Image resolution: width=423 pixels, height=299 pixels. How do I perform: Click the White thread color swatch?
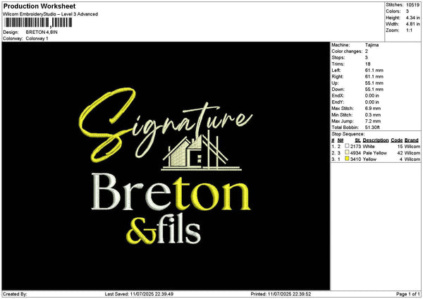pyautogui.click(x=347, y=146)
